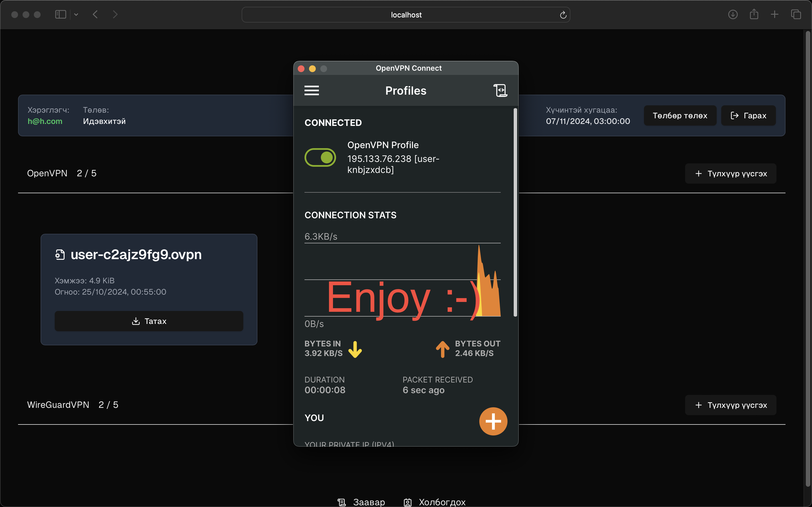
Task: Click the user-c2ajz9fg9.ovpn file name
Action: tap(136, 255)
